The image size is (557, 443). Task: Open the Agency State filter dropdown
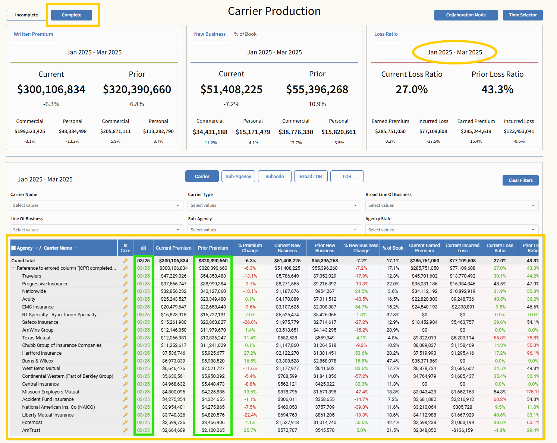click(451, 230)
